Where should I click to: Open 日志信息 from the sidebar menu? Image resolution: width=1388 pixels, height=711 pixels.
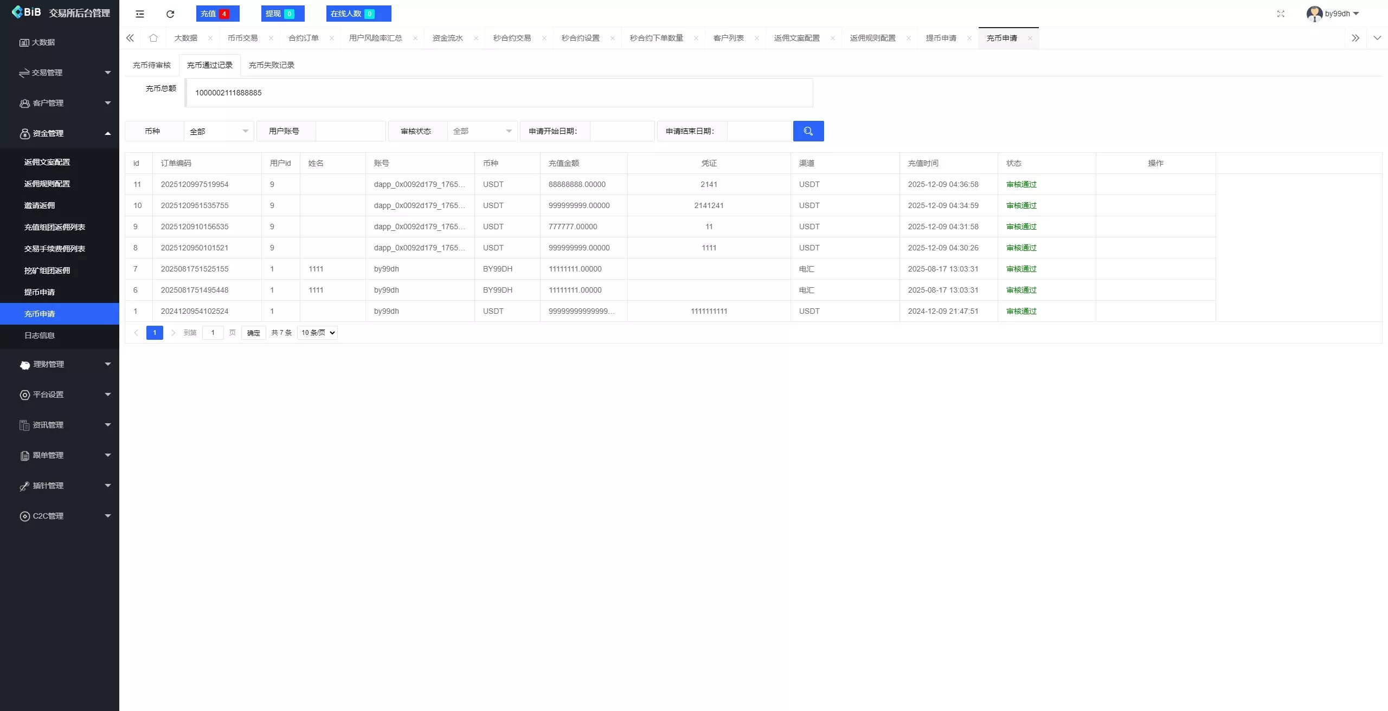click(x=40, y=335)
